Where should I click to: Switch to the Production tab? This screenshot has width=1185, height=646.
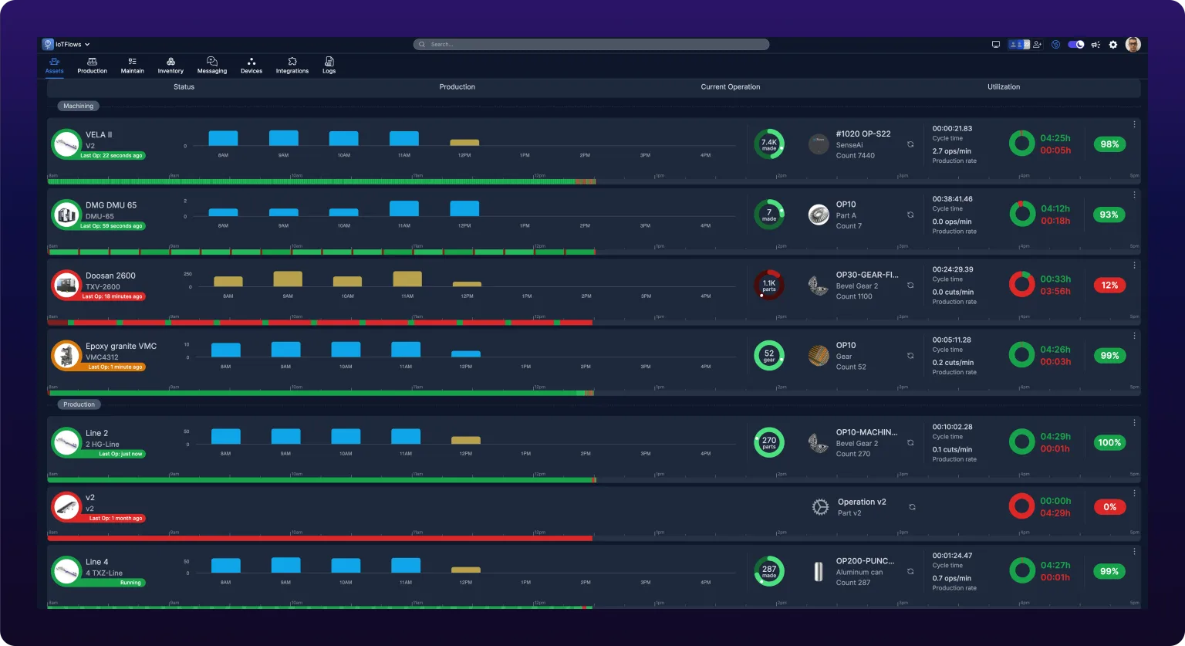92,66
